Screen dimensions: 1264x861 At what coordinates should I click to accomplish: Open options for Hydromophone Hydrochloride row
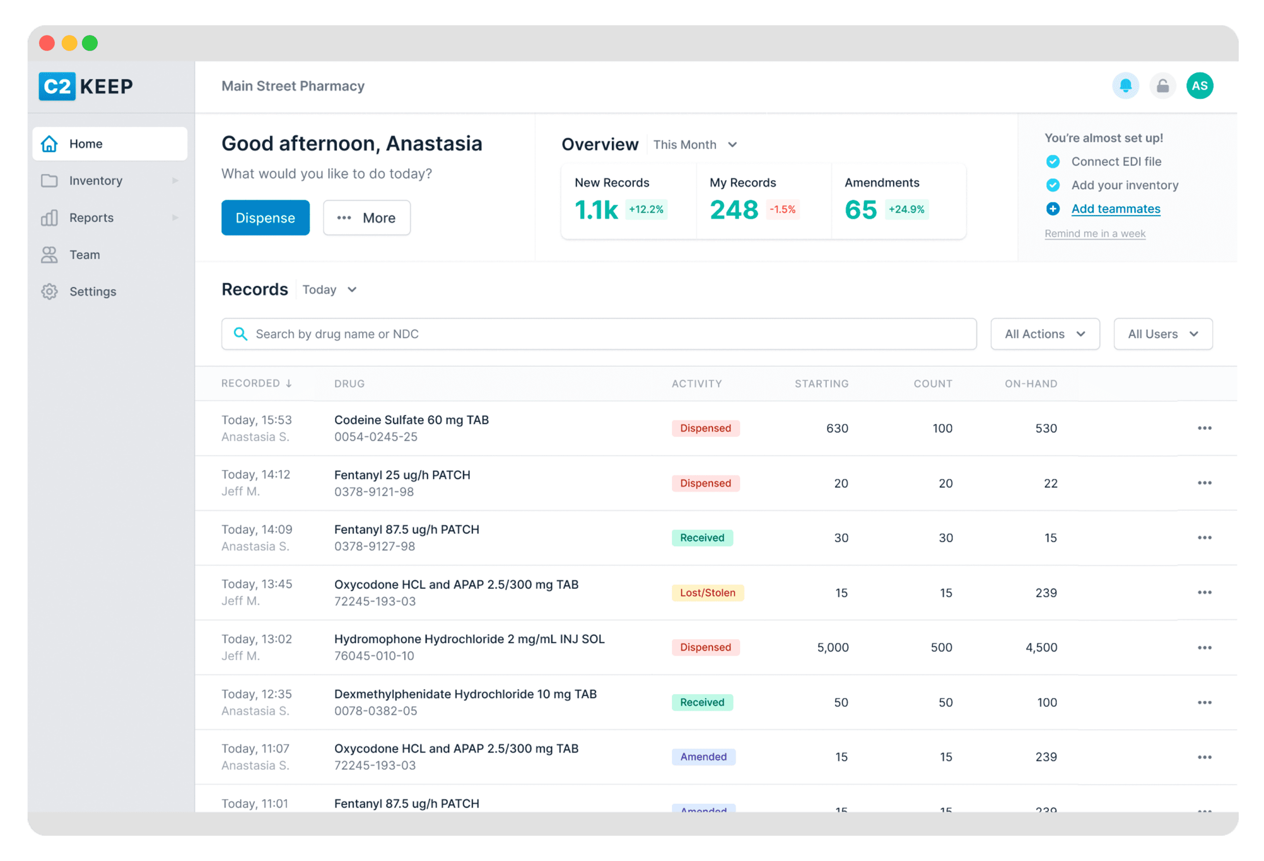pyautogui.click(x=1204, y=647)
